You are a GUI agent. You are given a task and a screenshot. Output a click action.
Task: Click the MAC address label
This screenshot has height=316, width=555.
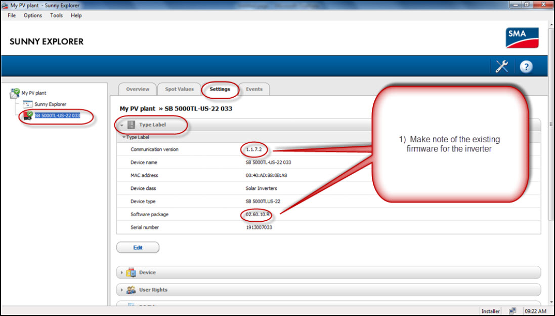click(x=144, y=175)
